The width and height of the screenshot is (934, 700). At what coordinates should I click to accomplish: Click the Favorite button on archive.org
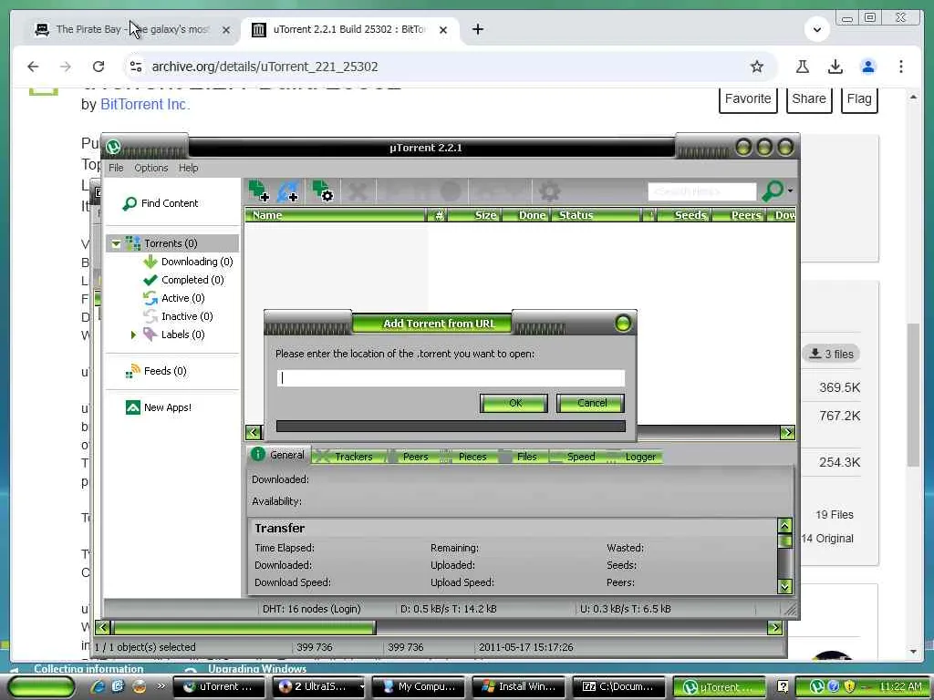pos(748,99)
